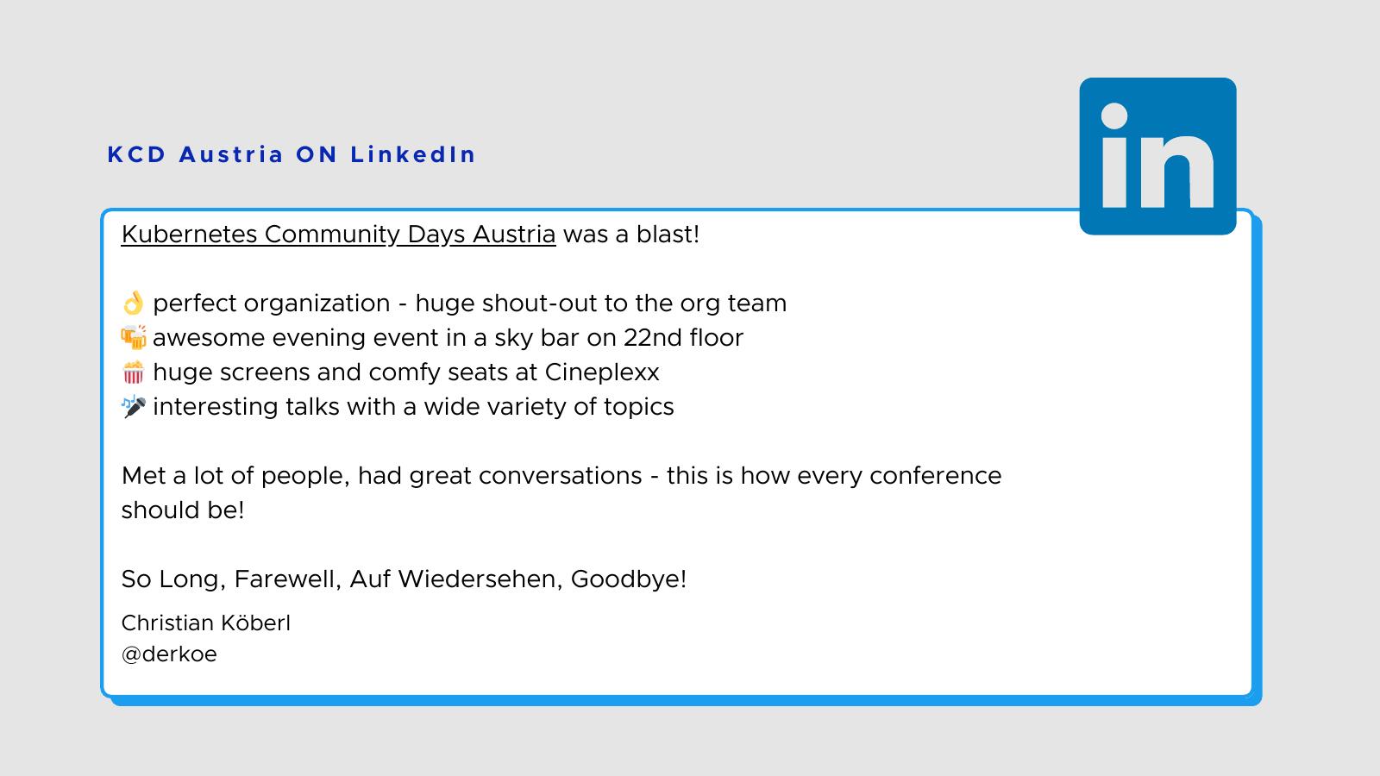This screenshot has width=1380, height=776.
Task: Click the words 'perfect organization'
Action: 272,304
